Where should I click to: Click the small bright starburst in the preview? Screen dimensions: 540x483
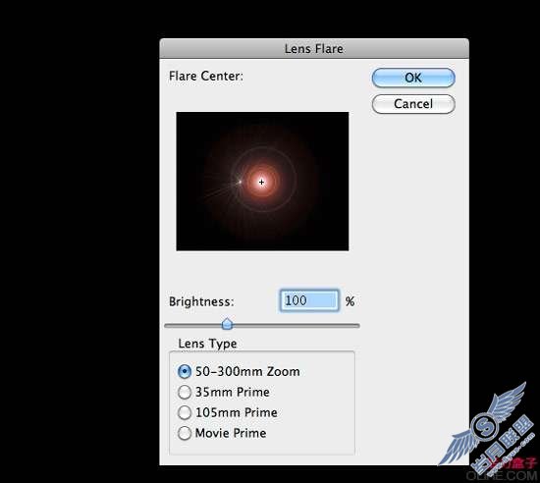(240, 182)
